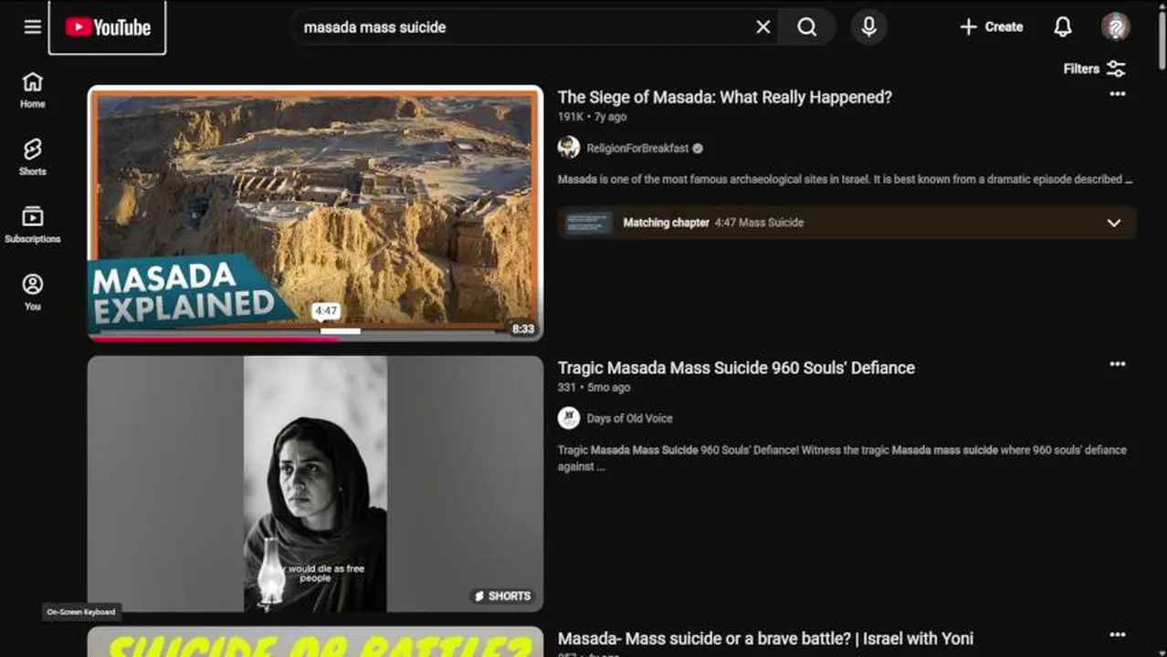Click the Siege of Masada description snippet
The image size is (1167, 657).
[x=845, y=180]
